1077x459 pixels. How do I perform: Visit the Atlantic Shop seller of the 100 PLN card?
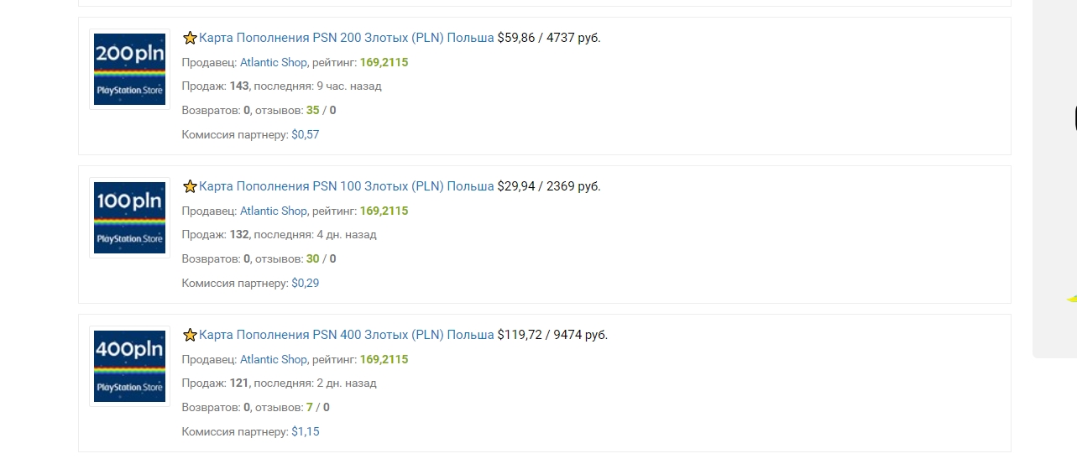[x=274, y=211]
